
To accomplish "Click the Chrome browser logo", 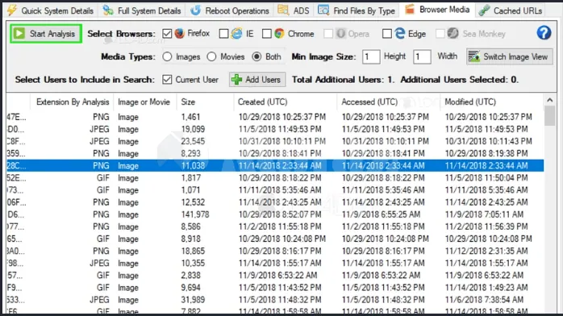I will 279,33.
